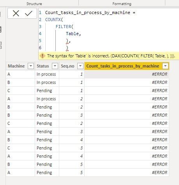Screen dimensions: 179x185
Task: Open the Model view icon in the sidebar
Action: [x=0, y=45]
